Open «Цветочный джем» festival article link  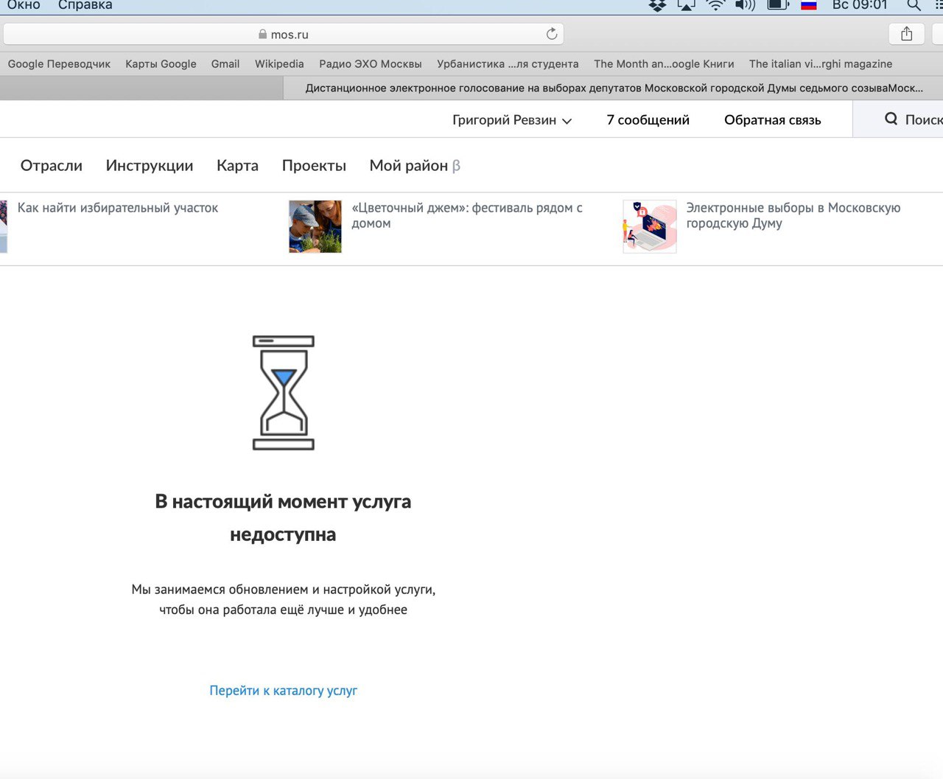[x=467, y=215]
